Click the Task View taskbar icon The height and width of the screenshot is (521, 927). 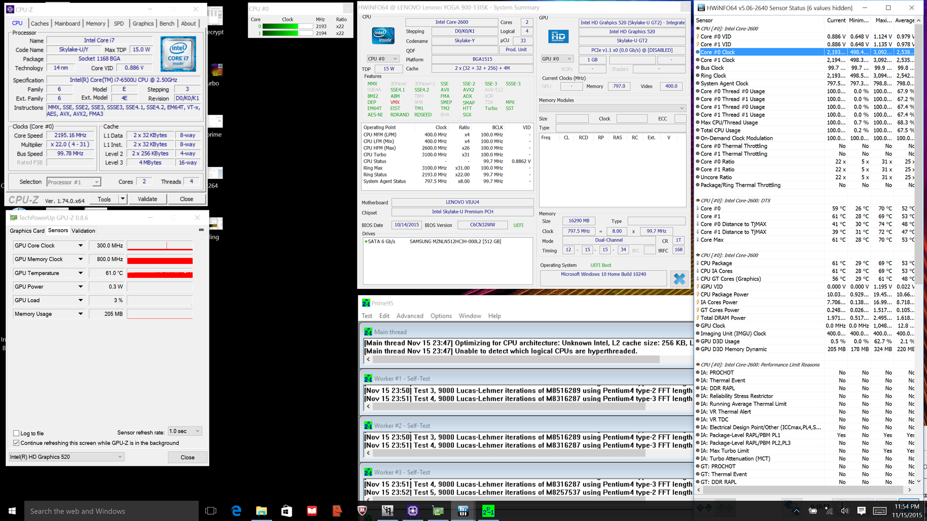tap(211, 511)
